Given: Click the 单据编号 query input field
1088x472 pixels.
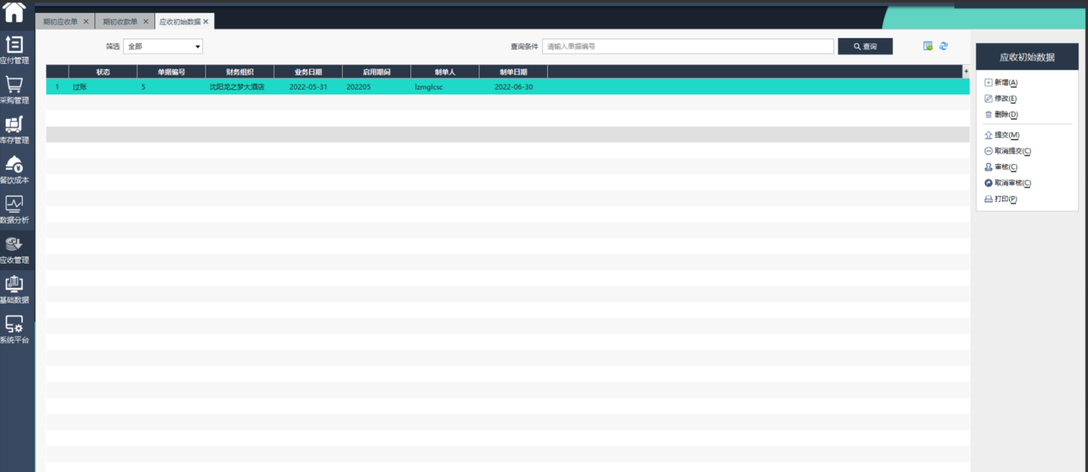Looking at the screenshot, I should (x=688, y=46).
